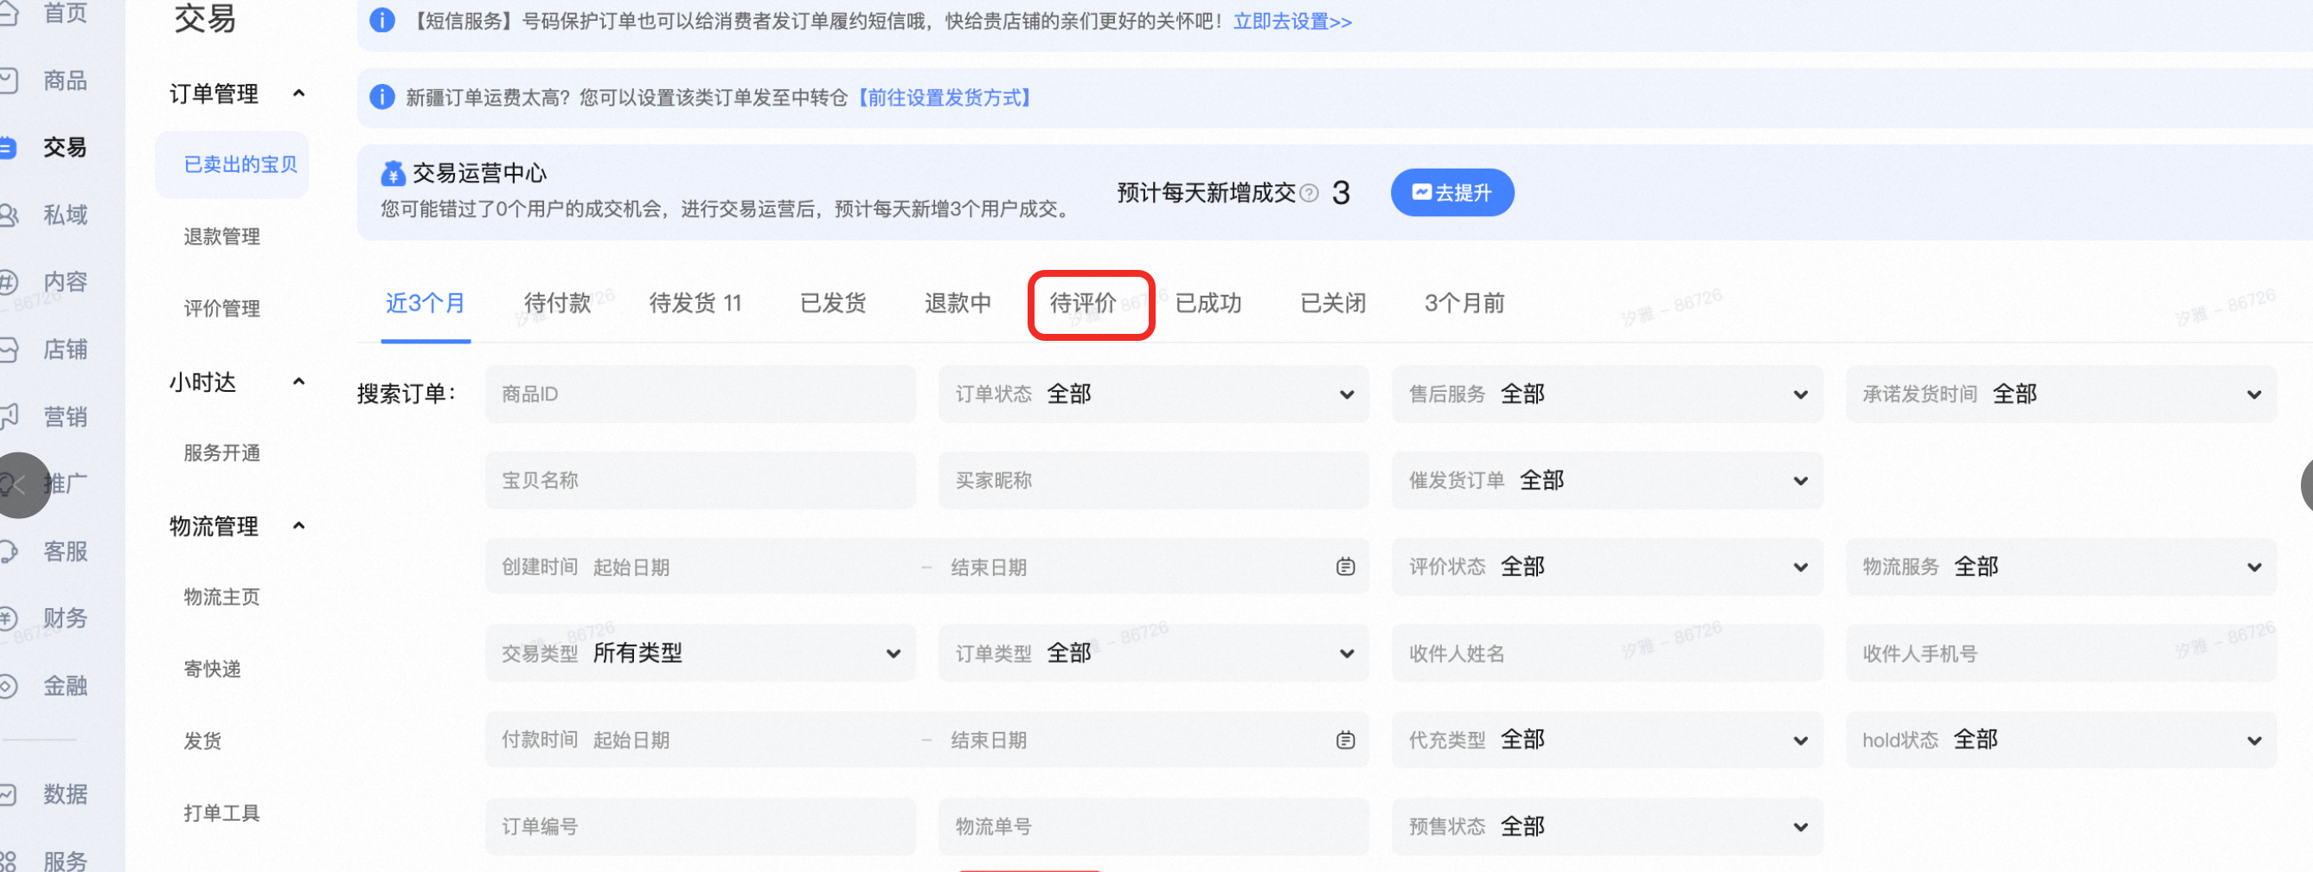
Task: Focus the 物流单号 input field
Action: pyautogui.click(x=1154, y=826)
